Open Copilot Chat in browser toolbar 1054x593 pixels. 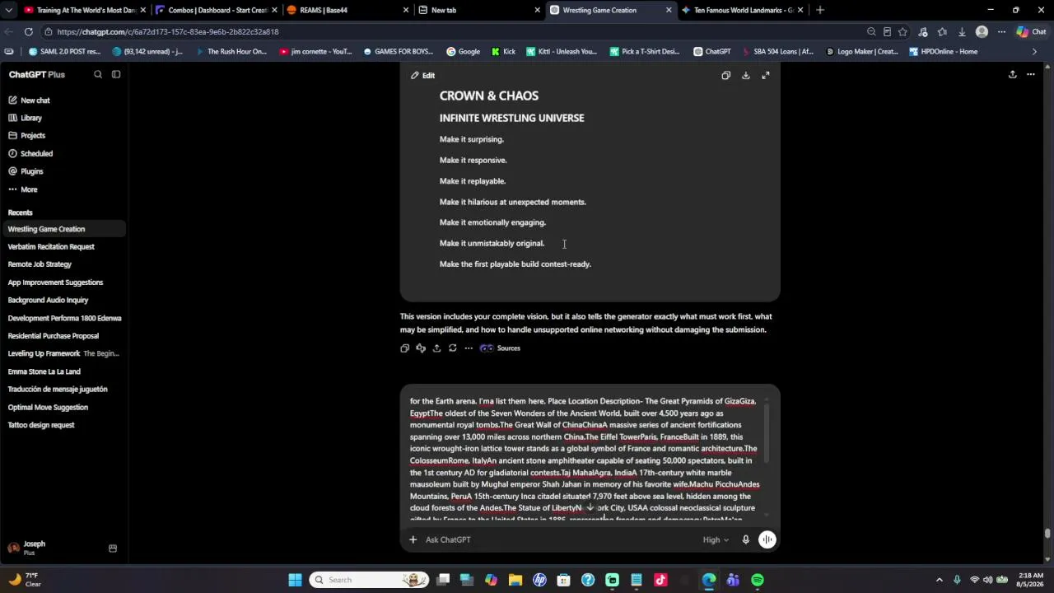coord(1031,31)
